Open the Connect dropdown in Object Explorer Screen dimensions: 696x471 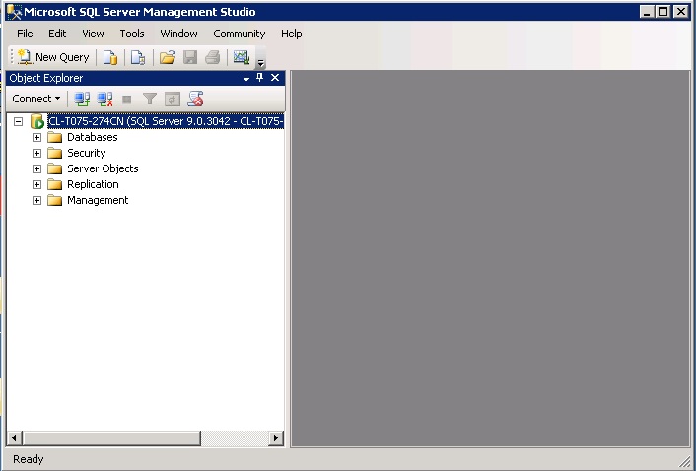point(35,99)
